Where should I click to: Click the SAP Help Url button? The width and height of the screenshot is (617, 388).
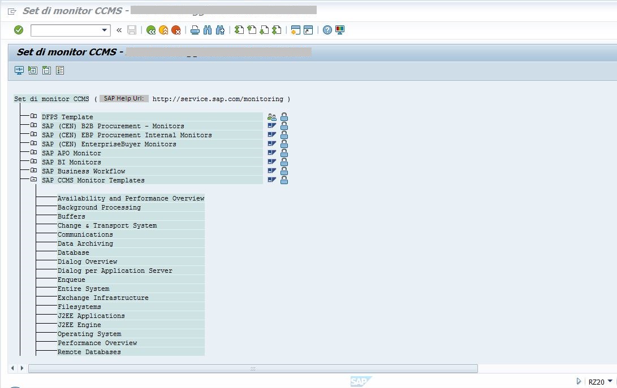pos(124,99)
